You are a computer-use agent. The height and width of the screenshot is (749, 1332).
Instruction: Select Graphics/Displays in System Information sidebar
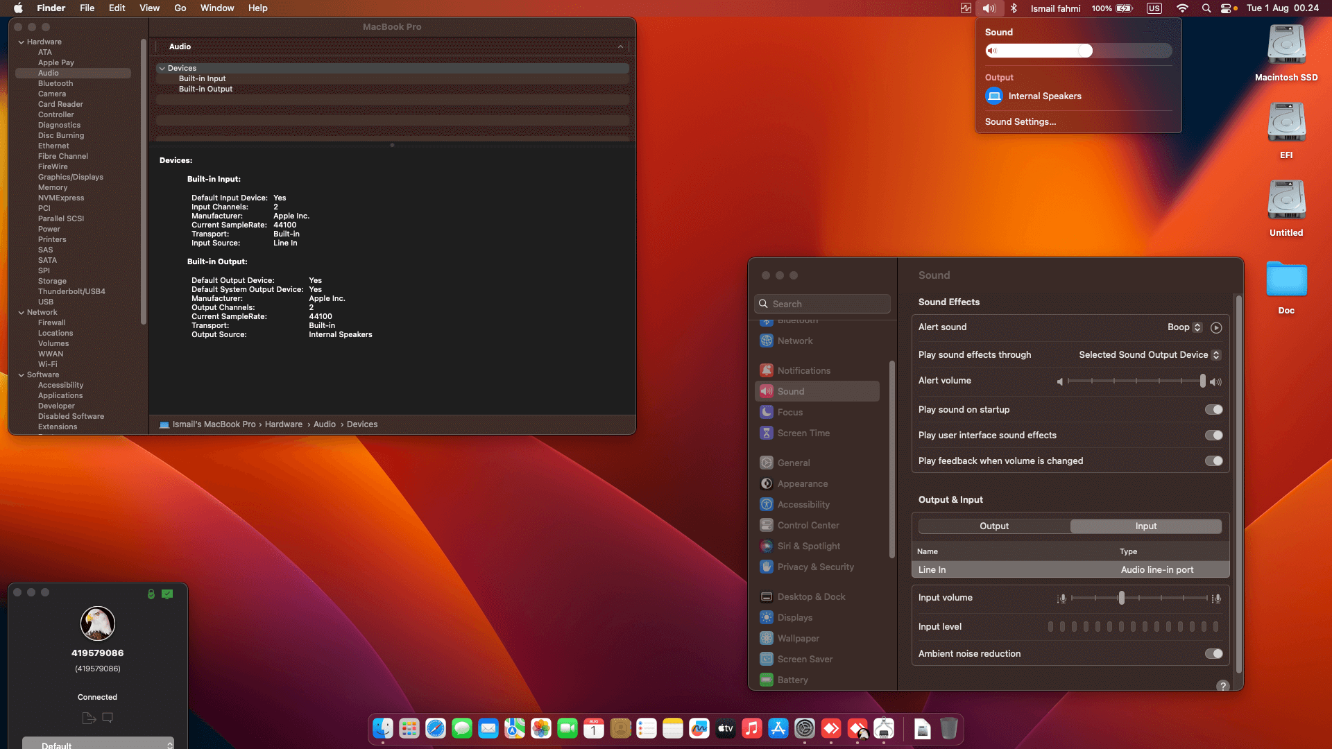[71, 178]
